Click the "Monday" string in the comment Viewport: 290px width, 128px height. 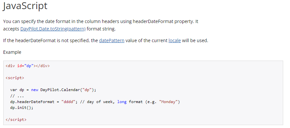168,102
